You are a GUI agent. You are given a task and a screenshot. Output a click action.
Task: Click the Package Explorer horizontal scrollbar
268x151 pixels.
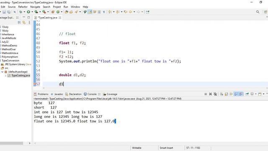11,143
